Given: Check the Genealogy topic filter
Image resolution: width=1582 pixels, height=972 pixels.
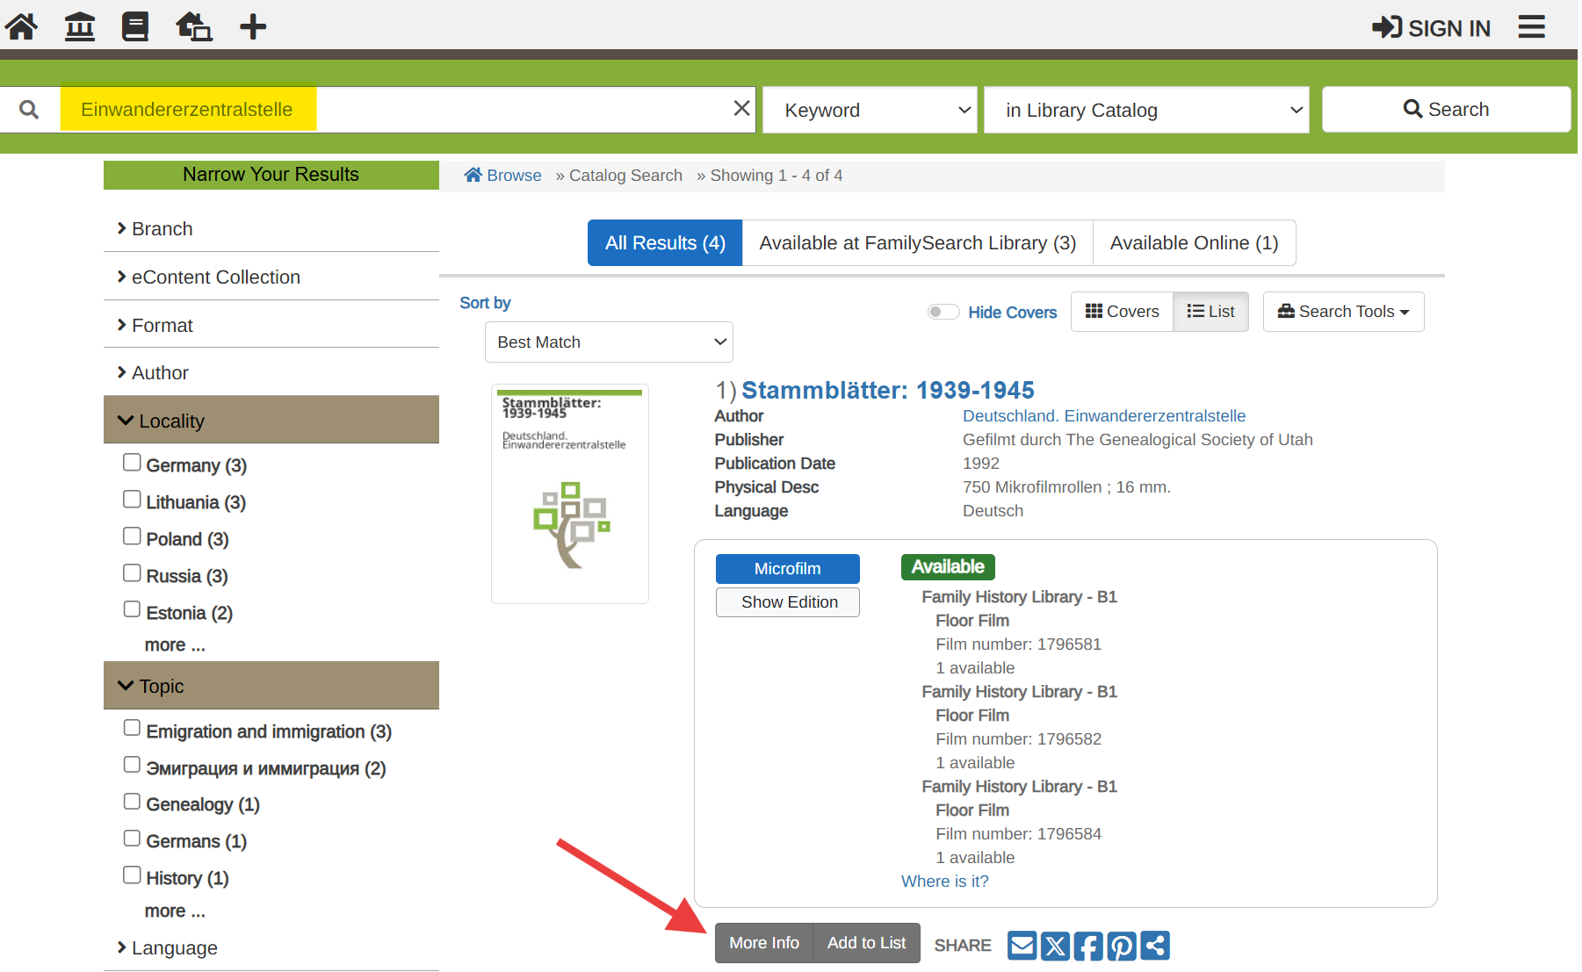Looking at the screenshot, I should point(132,801).
